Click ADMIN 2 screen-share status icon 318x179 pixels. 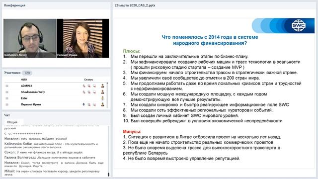[x=94, y=86]
